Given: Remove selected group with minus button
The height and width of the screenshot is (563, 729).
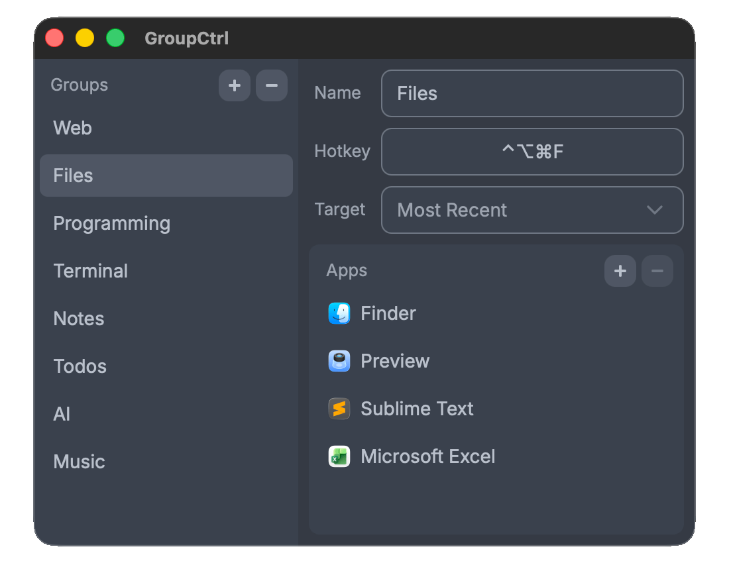Looking at the screenshot, I should click(272, 85).
